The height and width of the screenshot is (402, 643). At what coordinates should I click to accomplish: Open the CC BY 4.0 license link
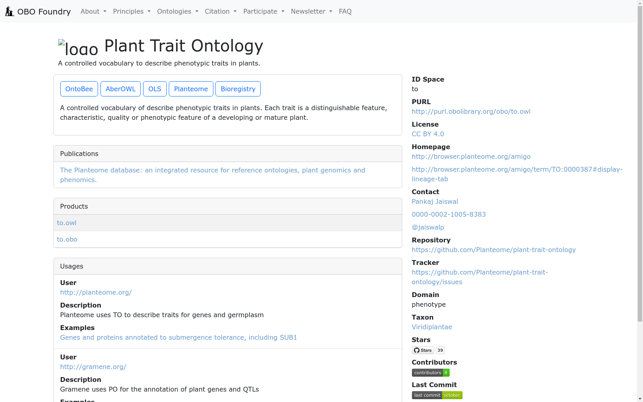428,134
